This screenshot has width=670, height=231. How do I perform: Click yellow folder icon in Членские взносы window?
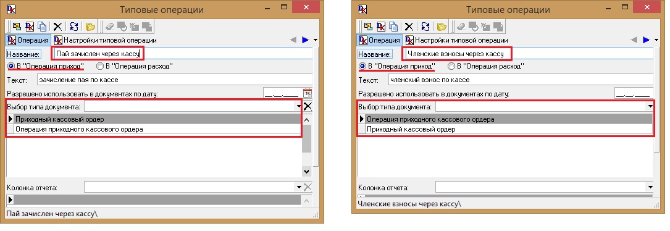pos(442,27)
